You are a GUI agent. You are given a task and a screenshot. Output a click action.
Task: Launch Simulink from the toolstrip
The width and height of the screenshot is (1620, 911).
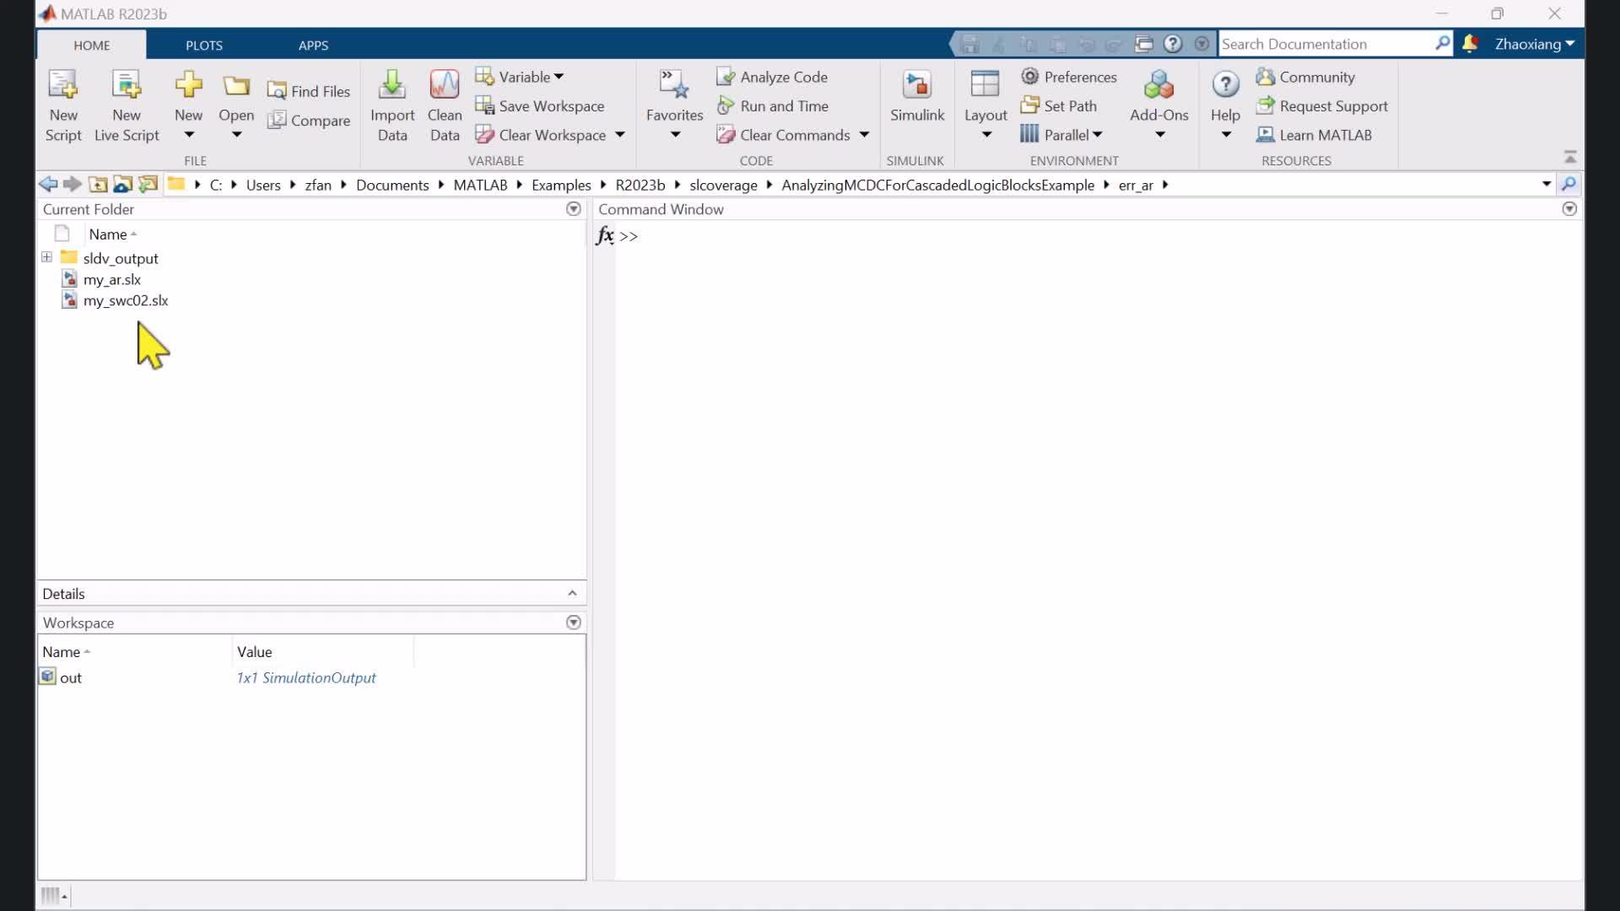pos(916,85)
